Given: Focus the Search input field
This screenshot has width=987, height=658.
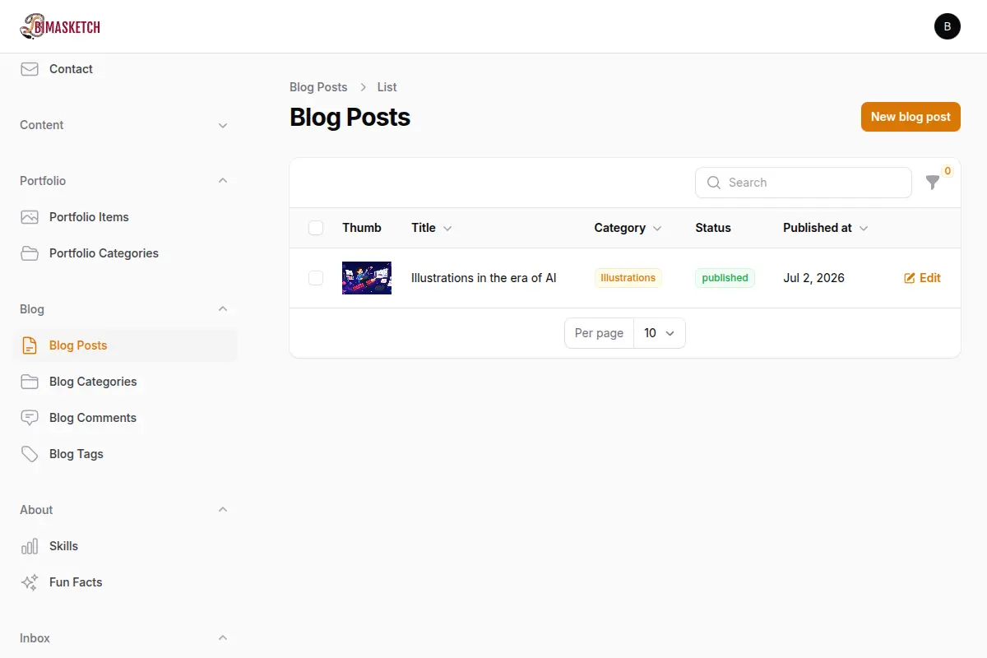Looking at the screenshot, I should coord(804,183).
